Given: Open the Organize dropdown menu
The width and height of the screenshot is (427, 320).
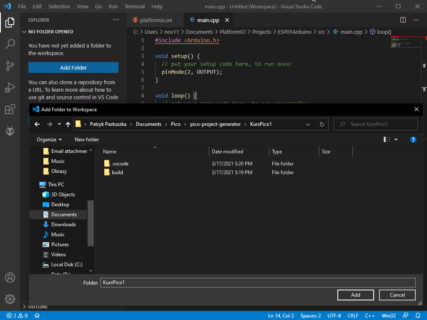Looking at the screenshot, I should (49, 140).
